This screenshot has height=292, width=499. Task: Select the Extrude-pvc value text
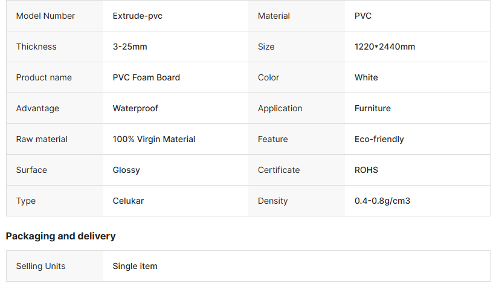[x=138, y=16]
